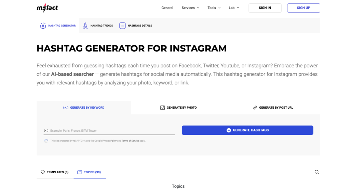Open the General nav link
The width and height of the screenshot is (350, 192).
[167, 8]
